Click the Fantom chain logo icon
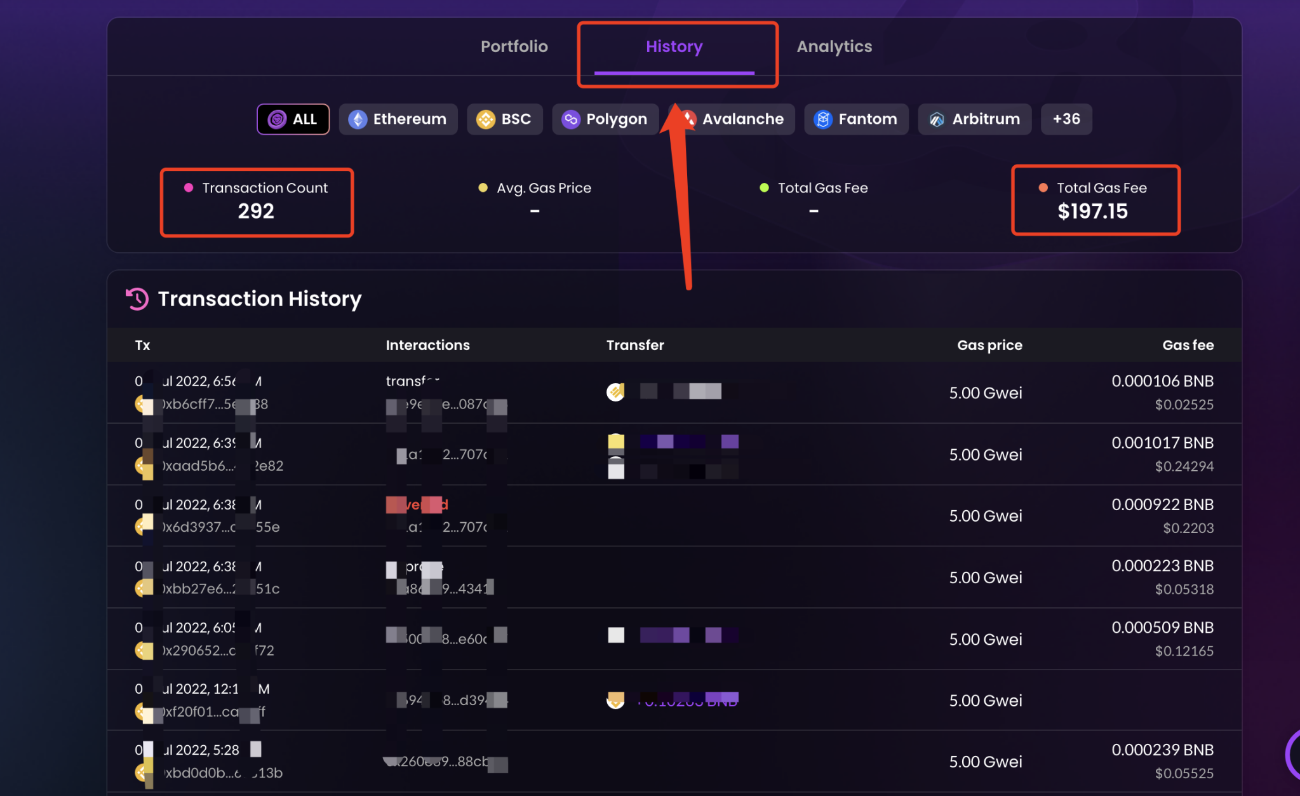Viewport: 1300px width, 796px height. tap(823, 119)
